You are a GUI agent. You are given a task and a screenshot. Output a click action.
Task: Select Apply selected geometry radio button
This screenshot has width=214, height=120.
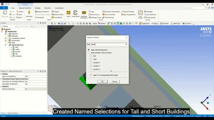point(89,50)
